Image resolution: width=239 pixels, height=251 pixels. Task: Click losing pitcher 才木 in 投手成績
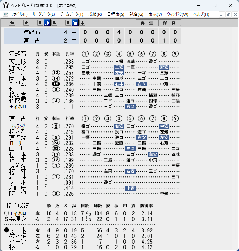coord(18,230)
